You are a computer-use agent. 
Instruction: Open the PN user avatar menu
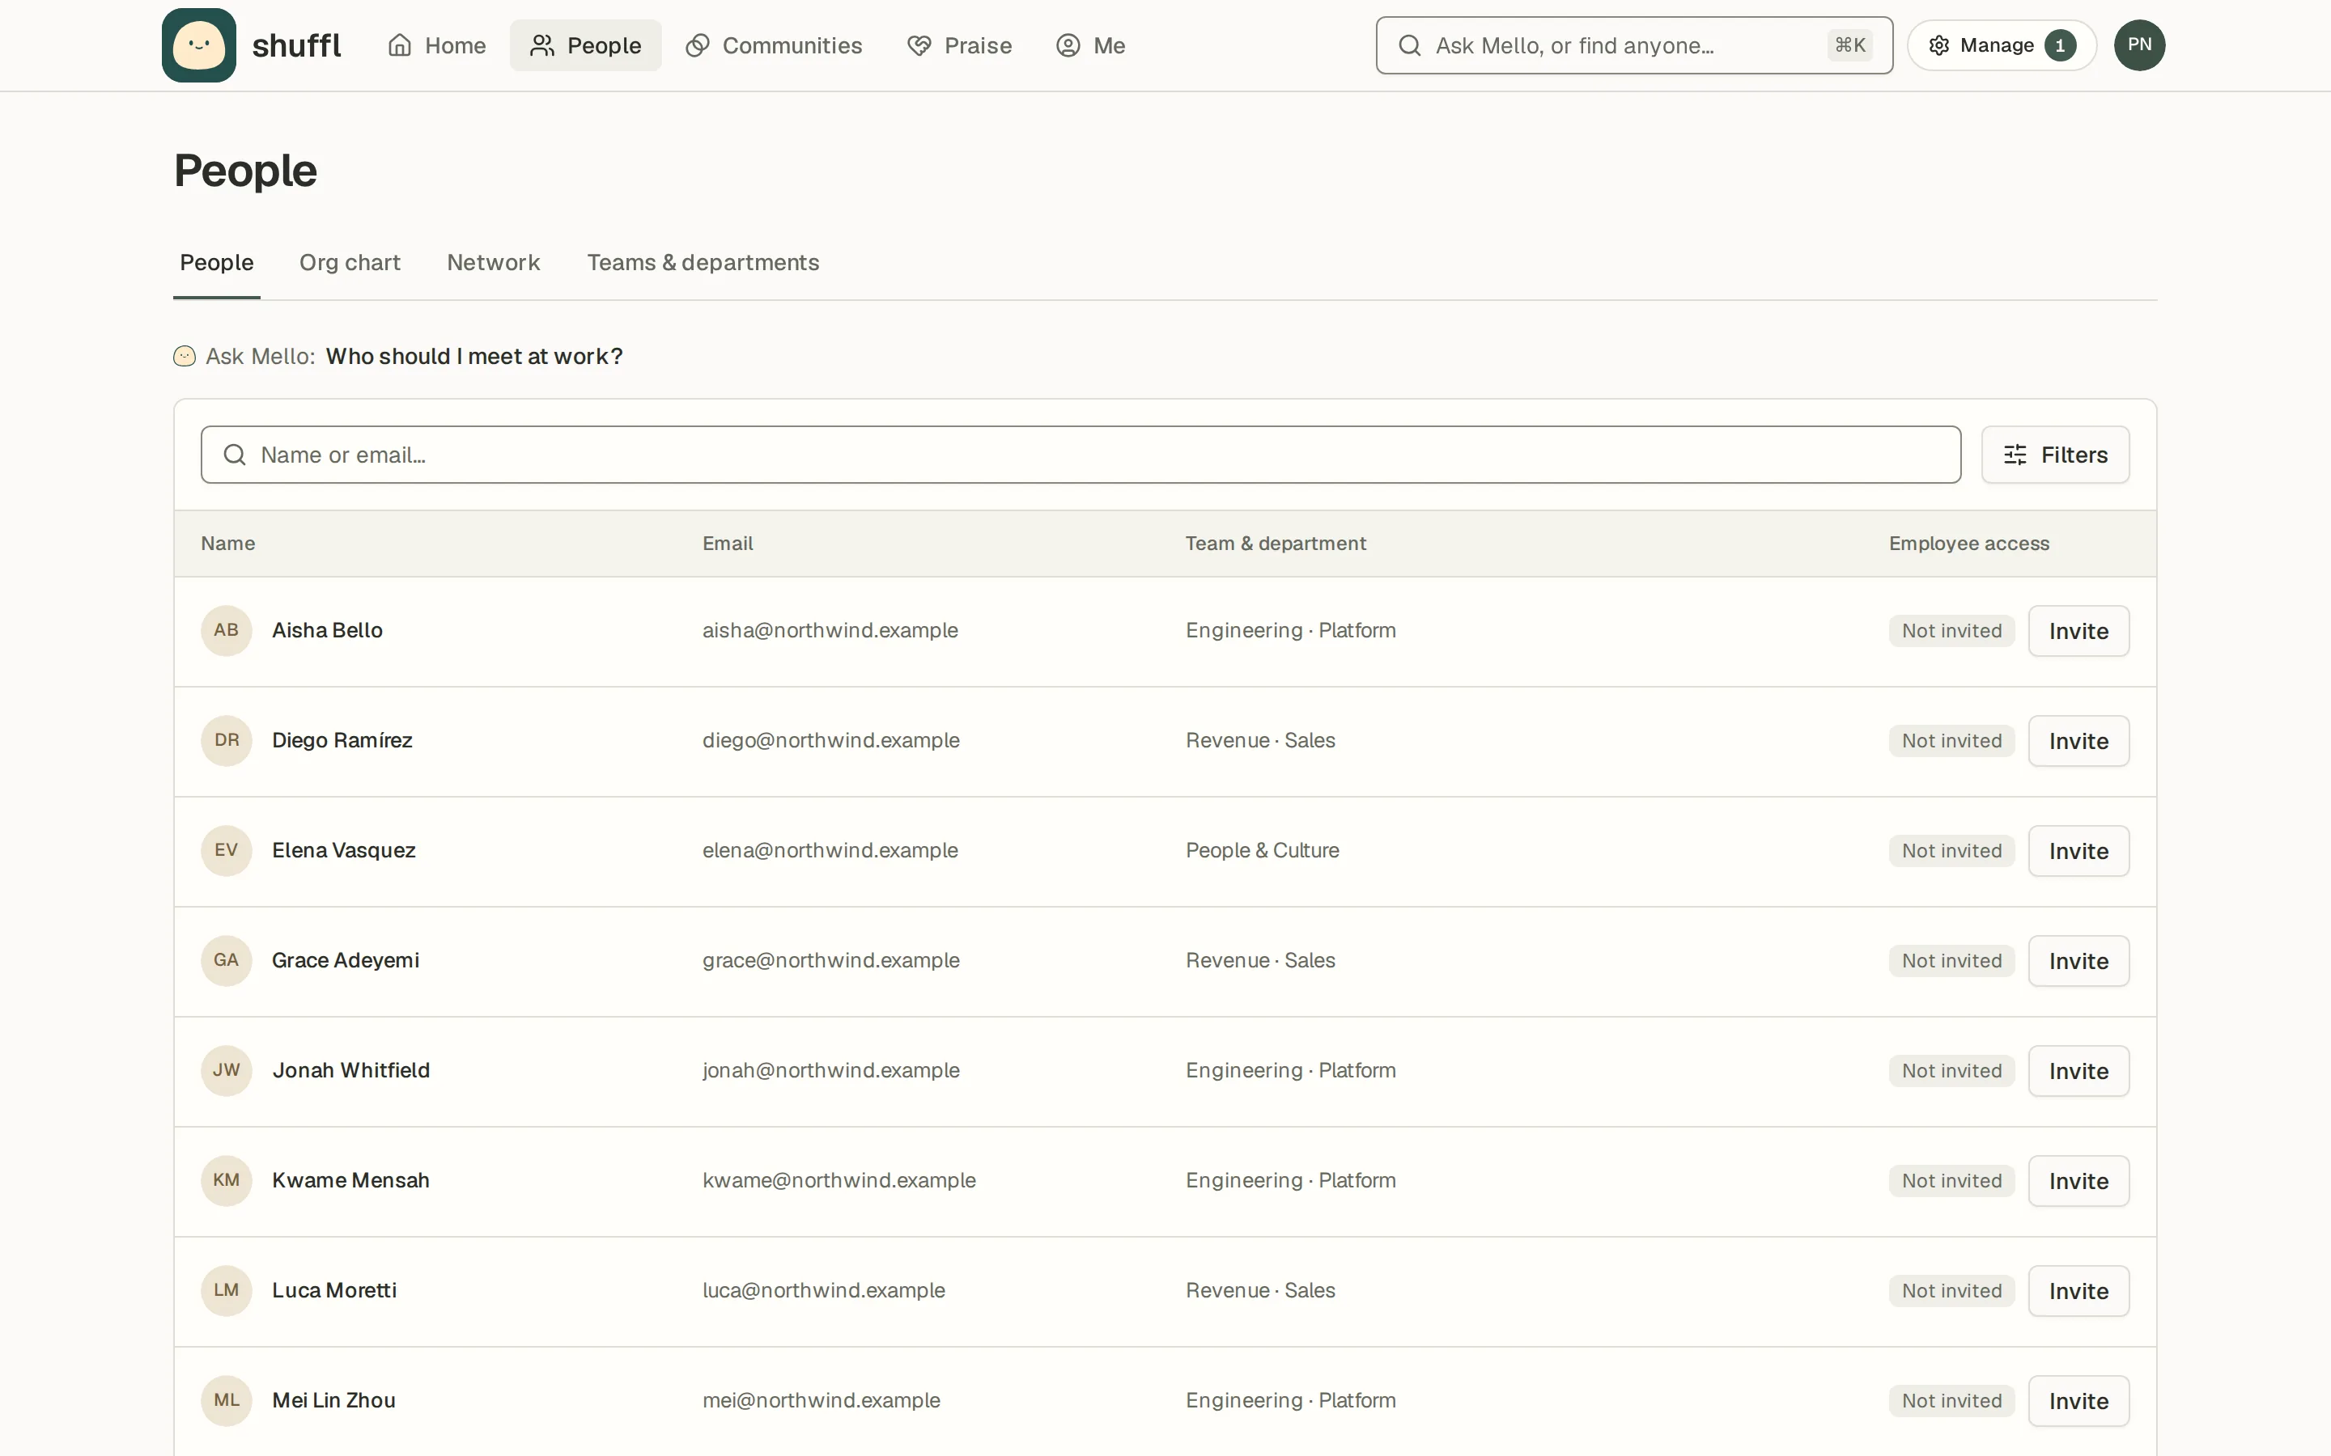coord(2139,45)
